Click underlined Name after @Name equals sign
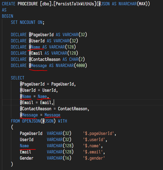This screenshot has width=163, height=170. [42, 97]
